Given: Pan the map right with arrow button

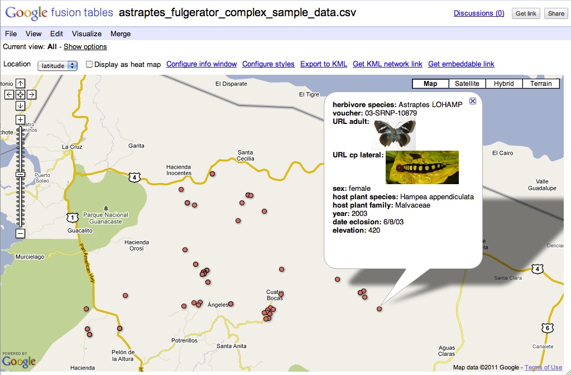Looking at the screenshot, I should click(32, 95).
